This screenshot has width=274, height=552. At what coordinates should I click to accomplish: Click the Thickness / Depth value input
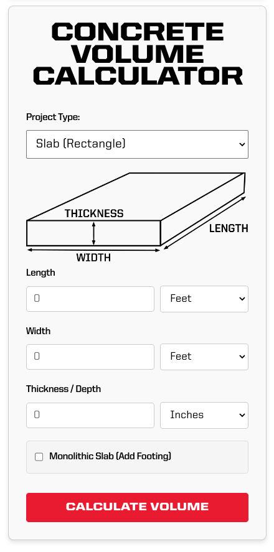tap(90, 415)
